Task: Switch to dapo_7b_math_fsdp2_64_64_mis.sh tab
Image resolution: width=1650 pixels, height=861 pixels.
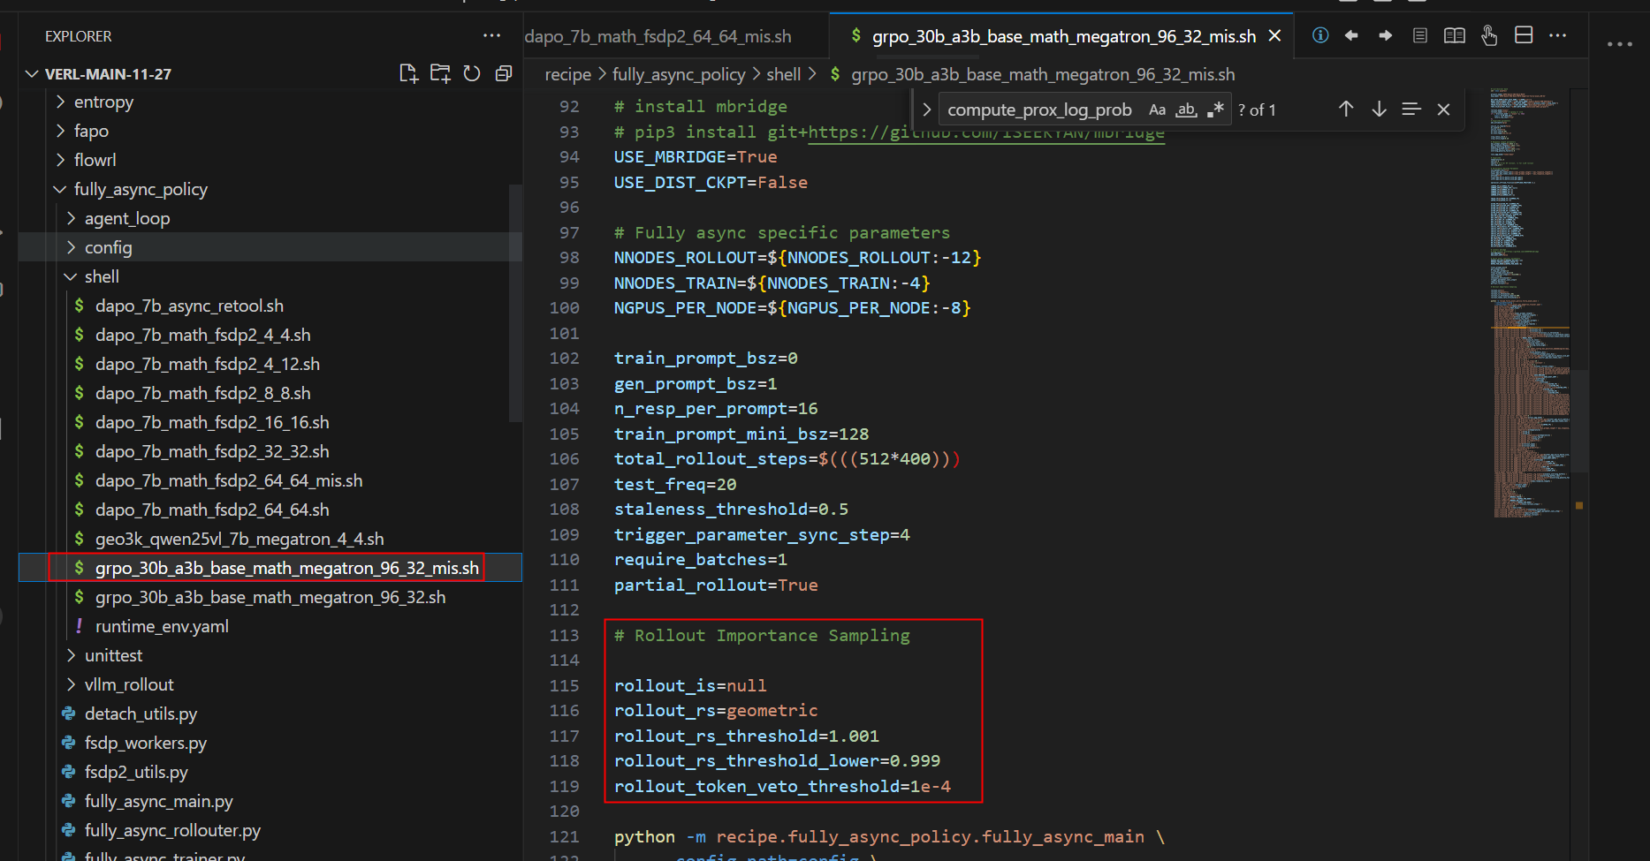Action: point(658,36)
